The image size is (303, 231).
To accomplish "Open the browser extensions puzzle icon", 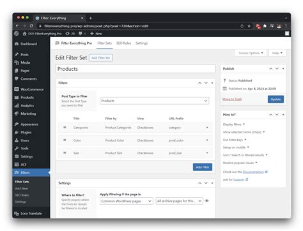I will pos(265,26).
